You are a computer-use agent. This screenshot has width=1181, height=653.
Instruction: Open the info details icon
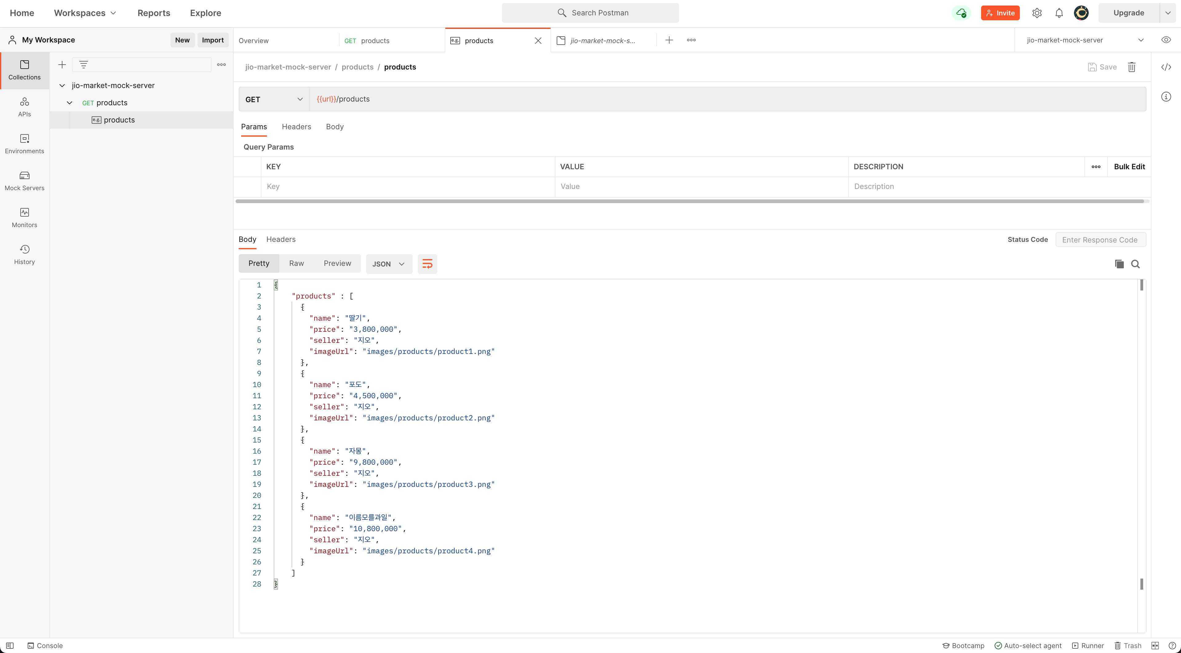pyautogui.click(x=1166, y=97)
